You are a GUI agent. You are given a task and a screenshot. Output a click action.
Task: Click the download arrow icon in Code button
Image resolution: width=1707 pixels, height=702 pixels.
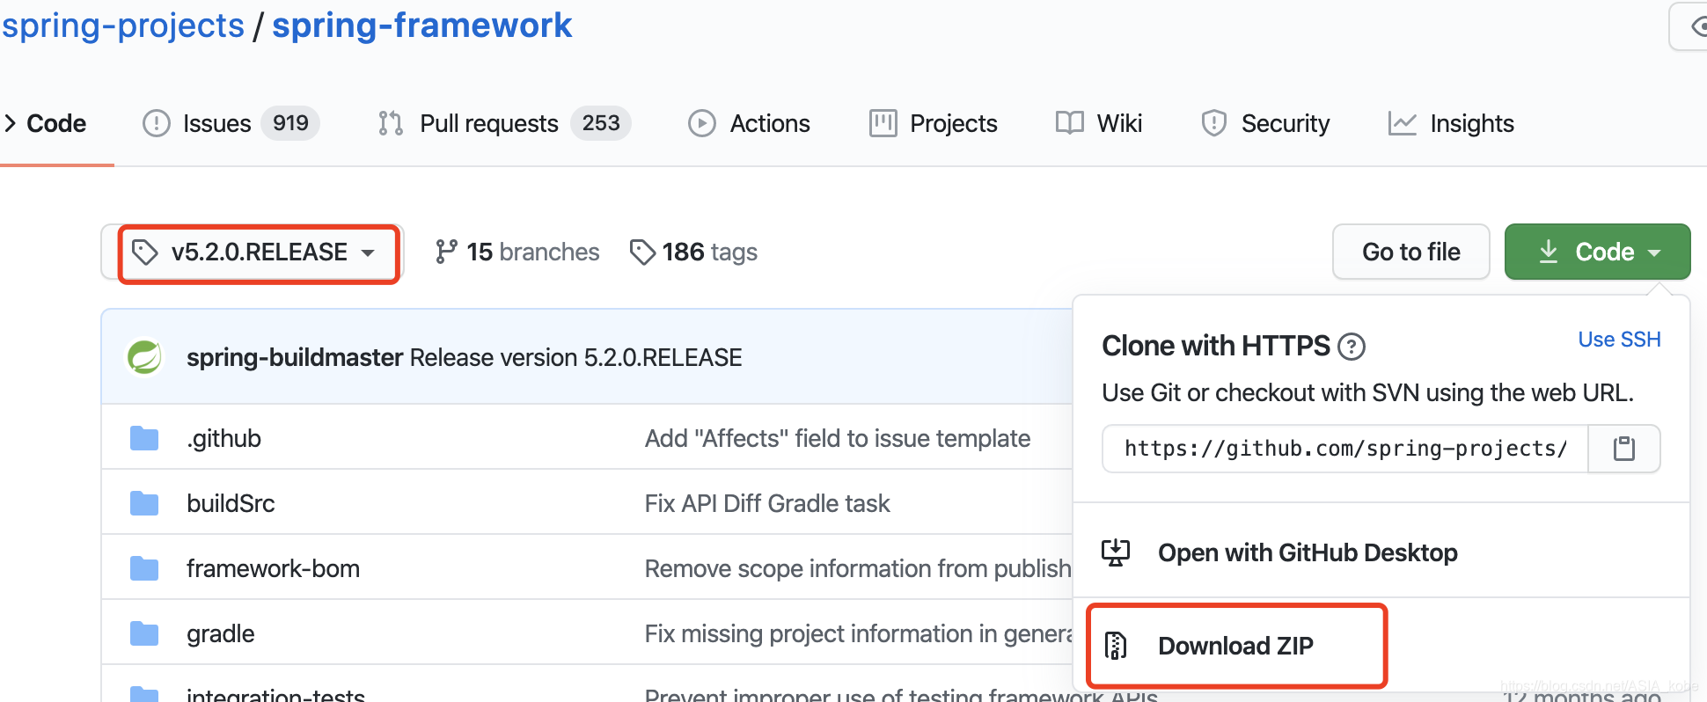1549,252
